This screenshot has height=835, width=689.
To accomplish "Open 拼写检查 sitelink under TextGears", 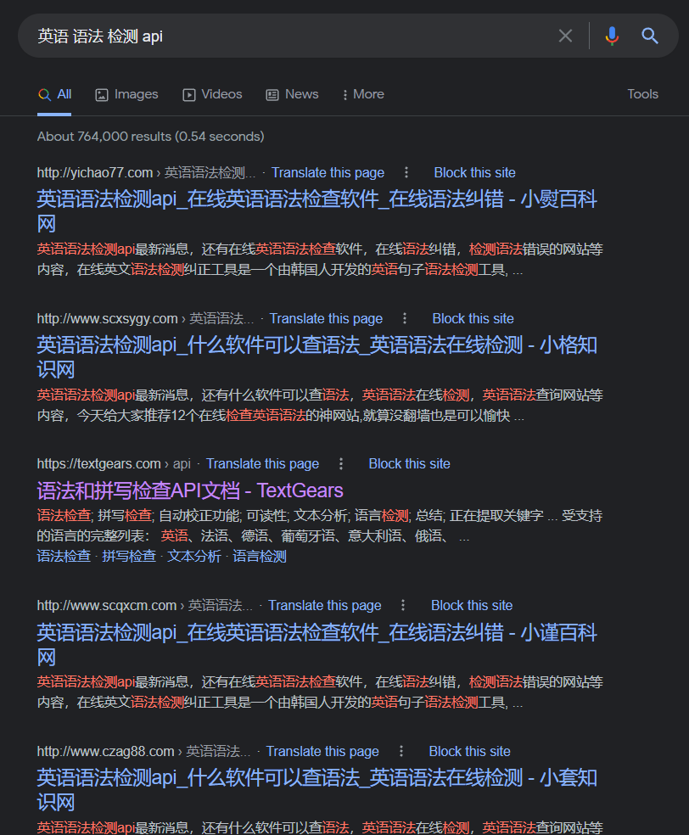I will tap(129, 557).
